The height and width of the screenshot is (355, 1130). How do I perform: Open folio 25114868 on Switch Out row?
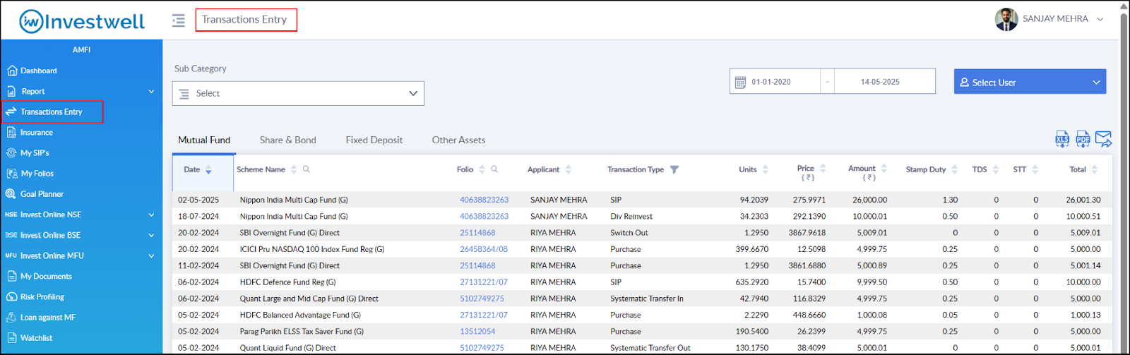click(477, 233)
